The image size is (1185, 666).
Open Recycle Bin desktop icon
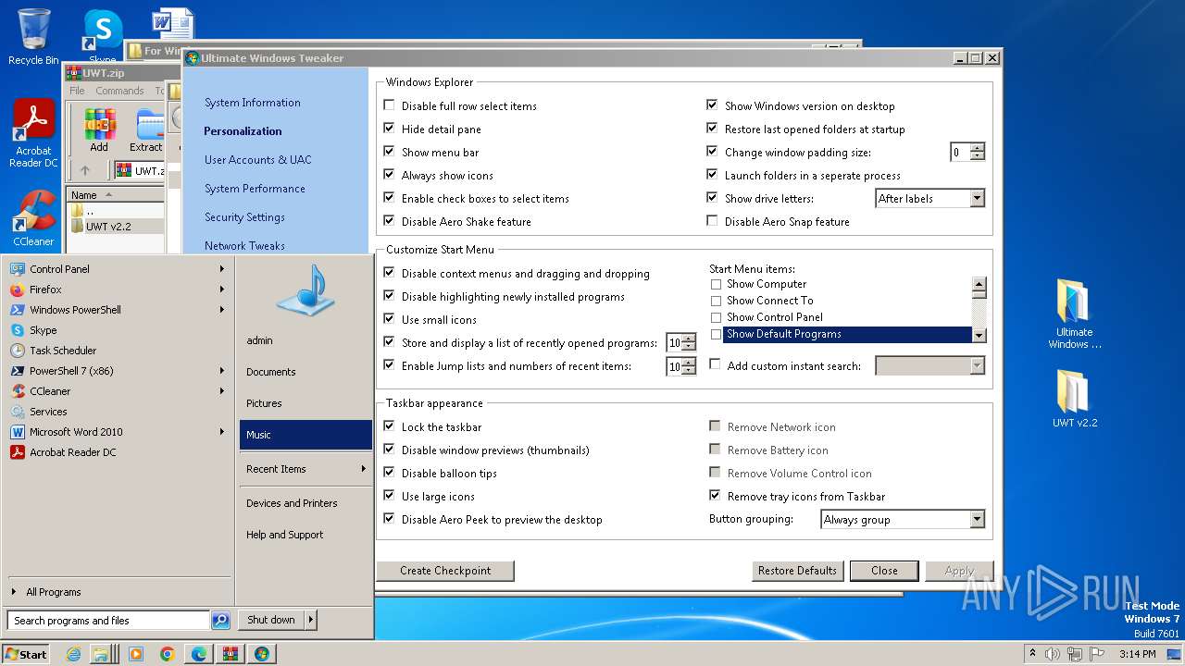click(33, 38)
